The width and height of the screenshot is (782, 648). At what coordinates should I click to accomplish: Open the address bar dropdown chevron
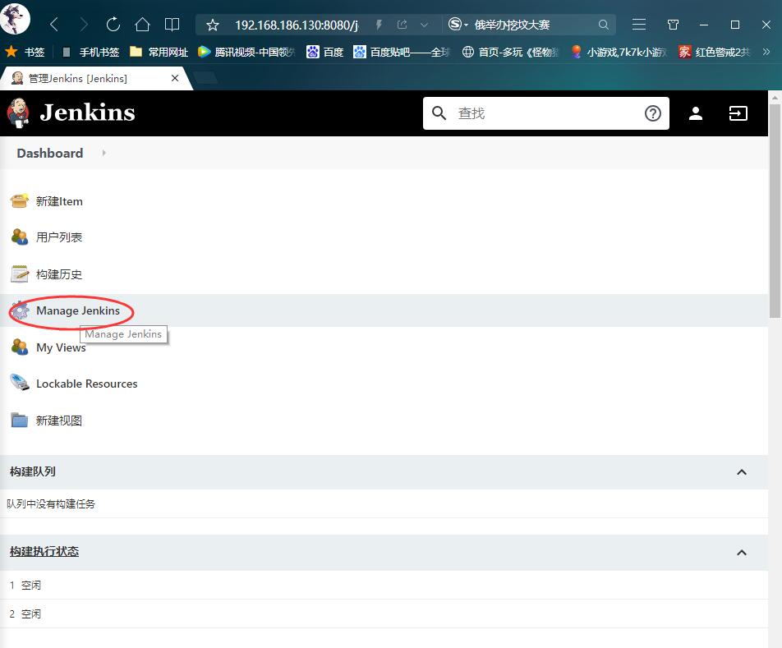coord(425,25)
